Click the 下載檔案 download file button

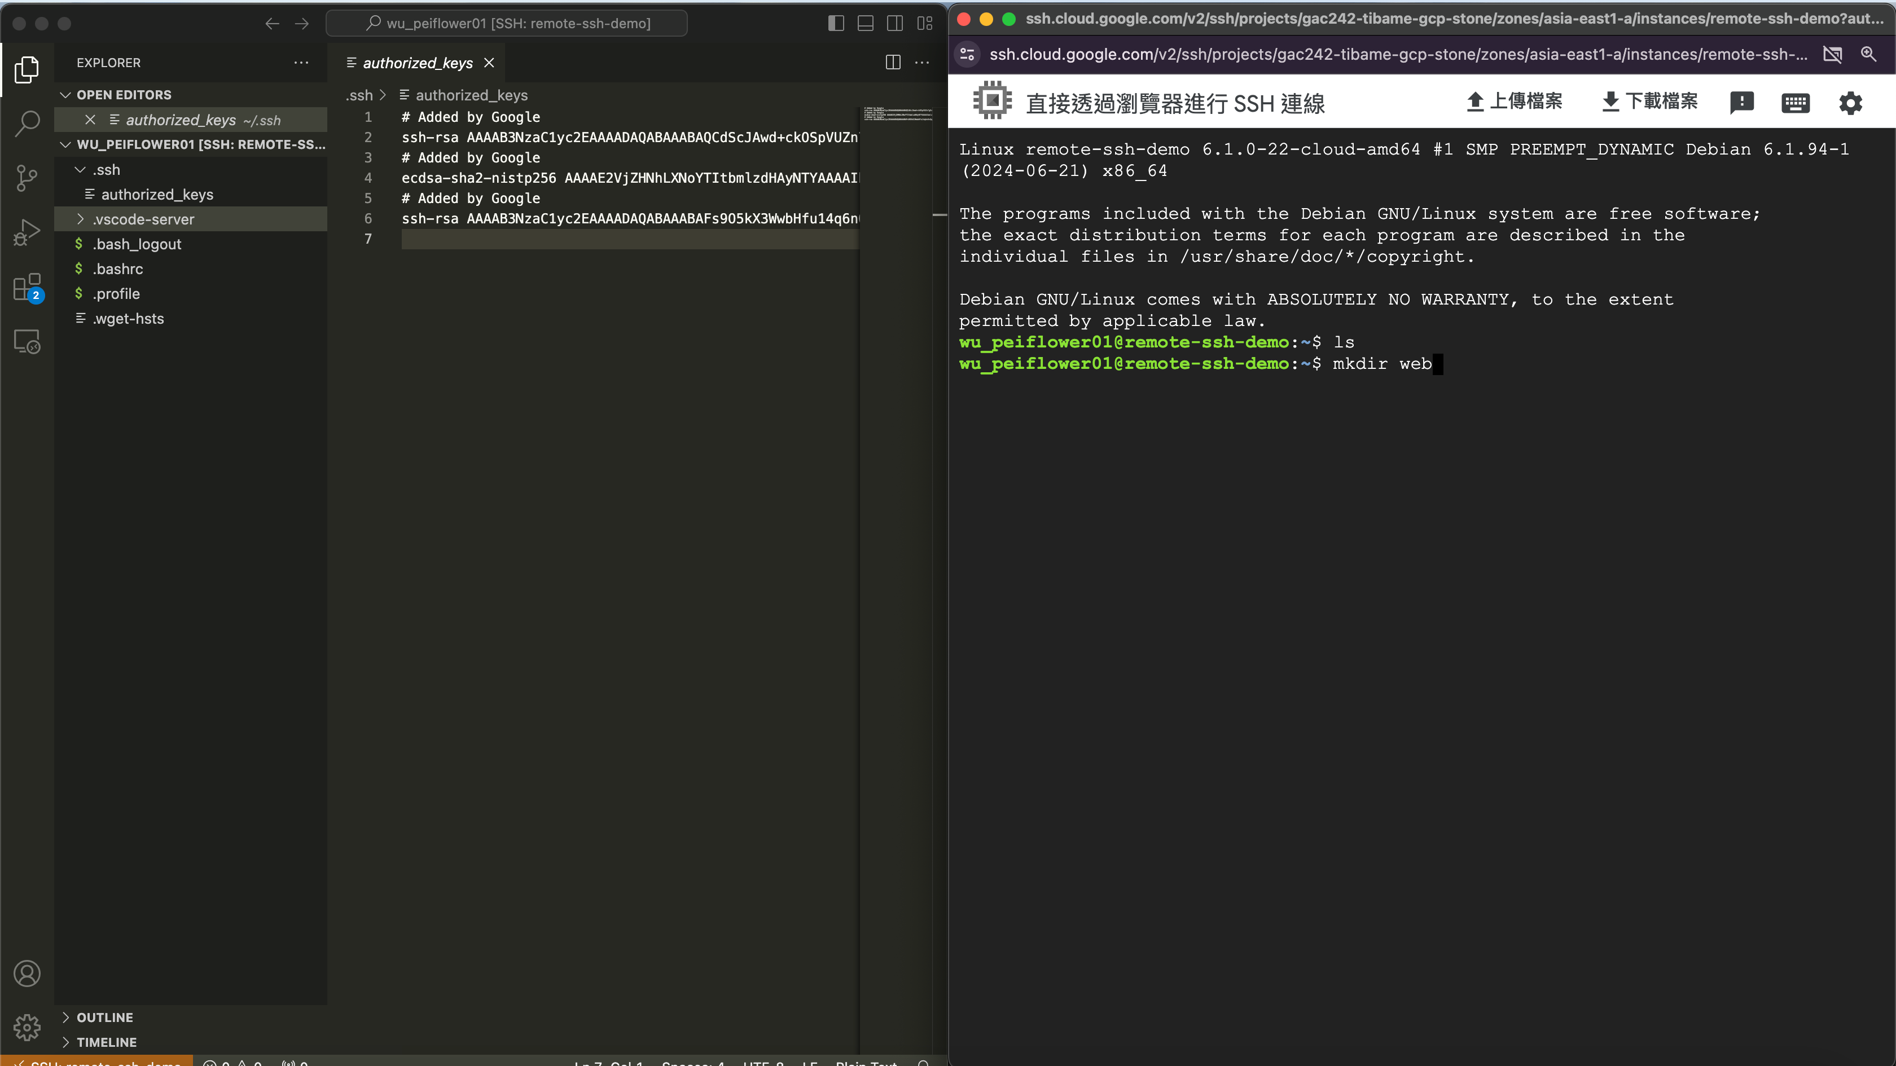[1650, 102]
